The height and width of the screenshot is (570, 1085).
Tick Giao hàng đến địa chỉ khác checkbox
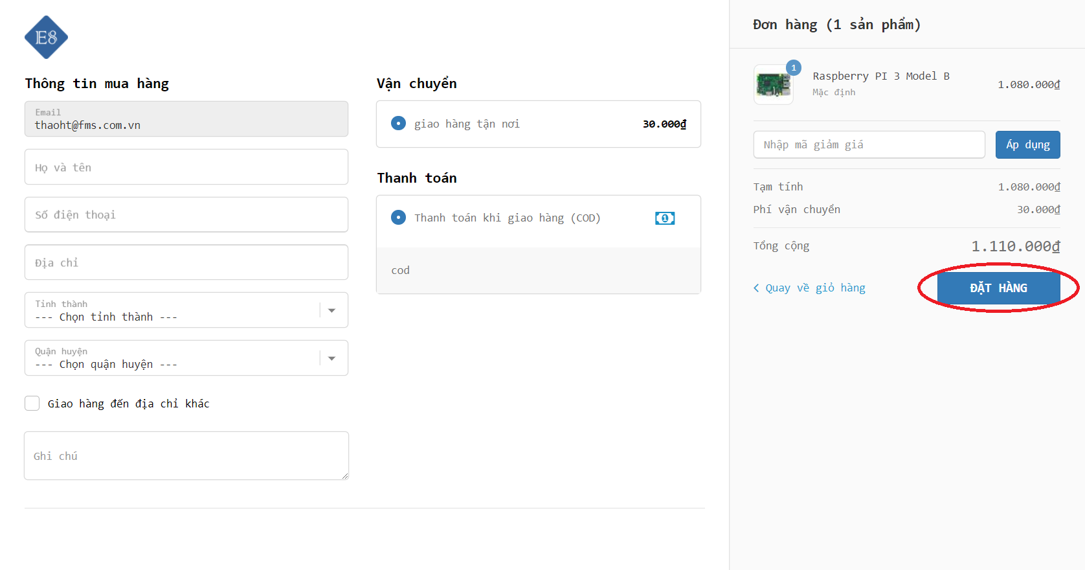click(32, 404)
